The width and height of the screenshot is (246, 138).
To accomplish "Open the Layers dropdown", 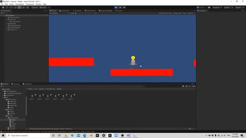I will tap(228, 8).
